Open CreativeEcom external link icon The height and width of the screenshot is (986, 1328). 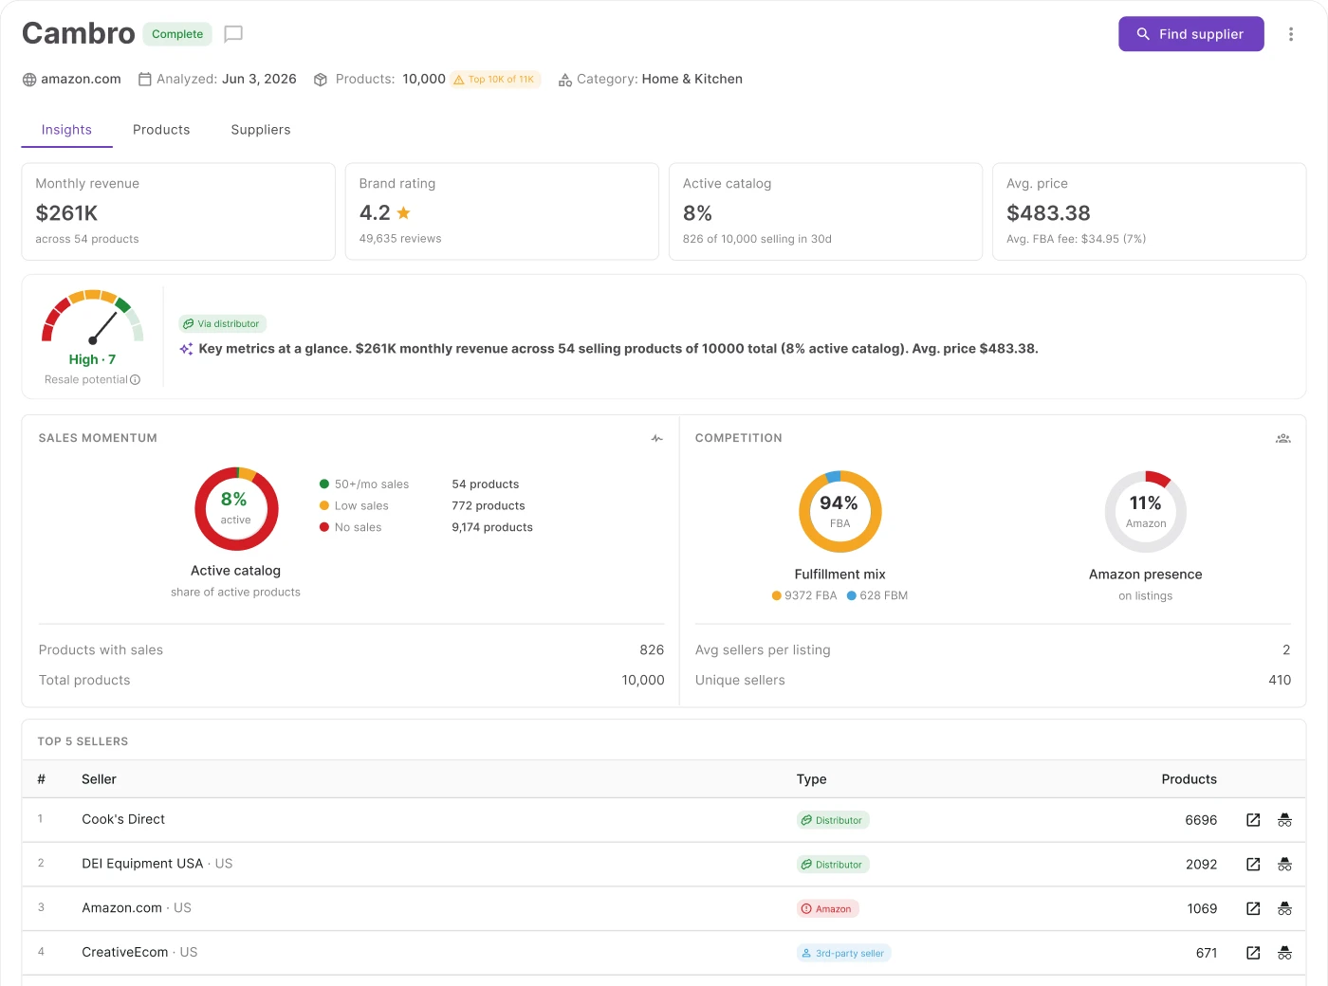click(1253, 953)
